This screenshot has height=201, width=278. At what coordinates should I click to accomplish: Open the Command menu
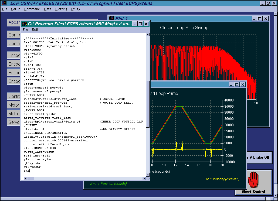(x=32, y=9)
